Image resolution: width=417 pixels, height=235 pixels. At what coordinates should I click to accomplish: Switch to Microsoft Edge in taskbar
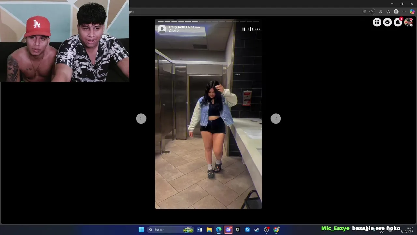tap(219, 230)
